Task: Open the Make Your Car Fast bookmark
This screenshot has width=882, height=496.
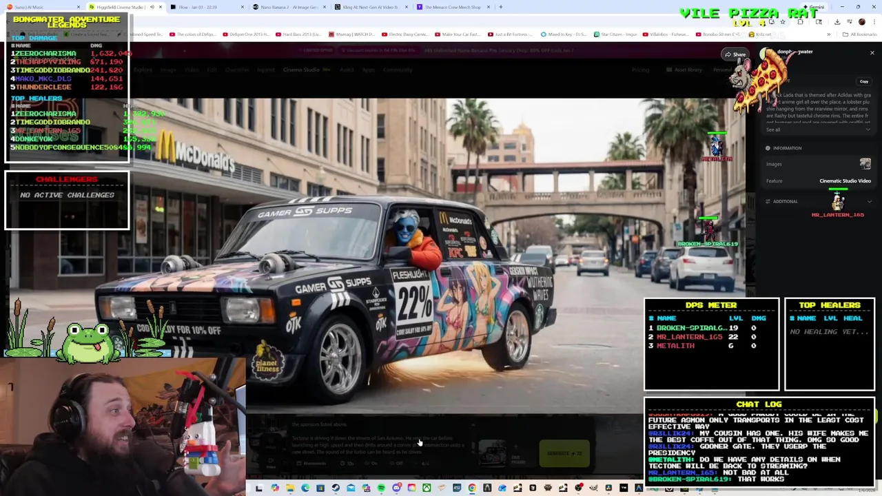Action: (x=458, y=34)
